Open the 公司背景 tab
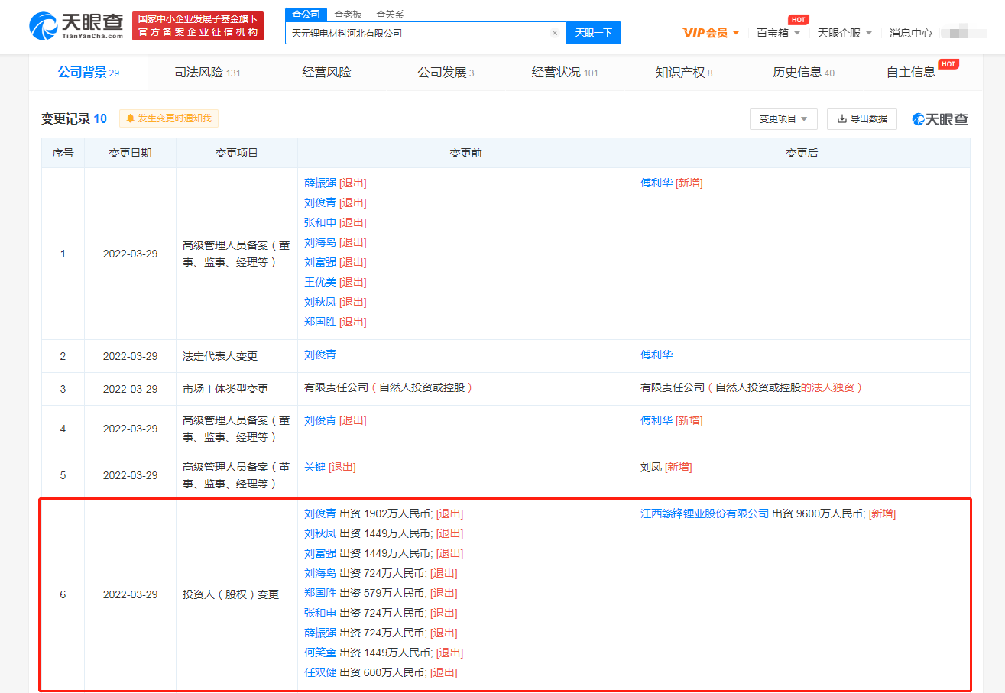 [88, 73]
